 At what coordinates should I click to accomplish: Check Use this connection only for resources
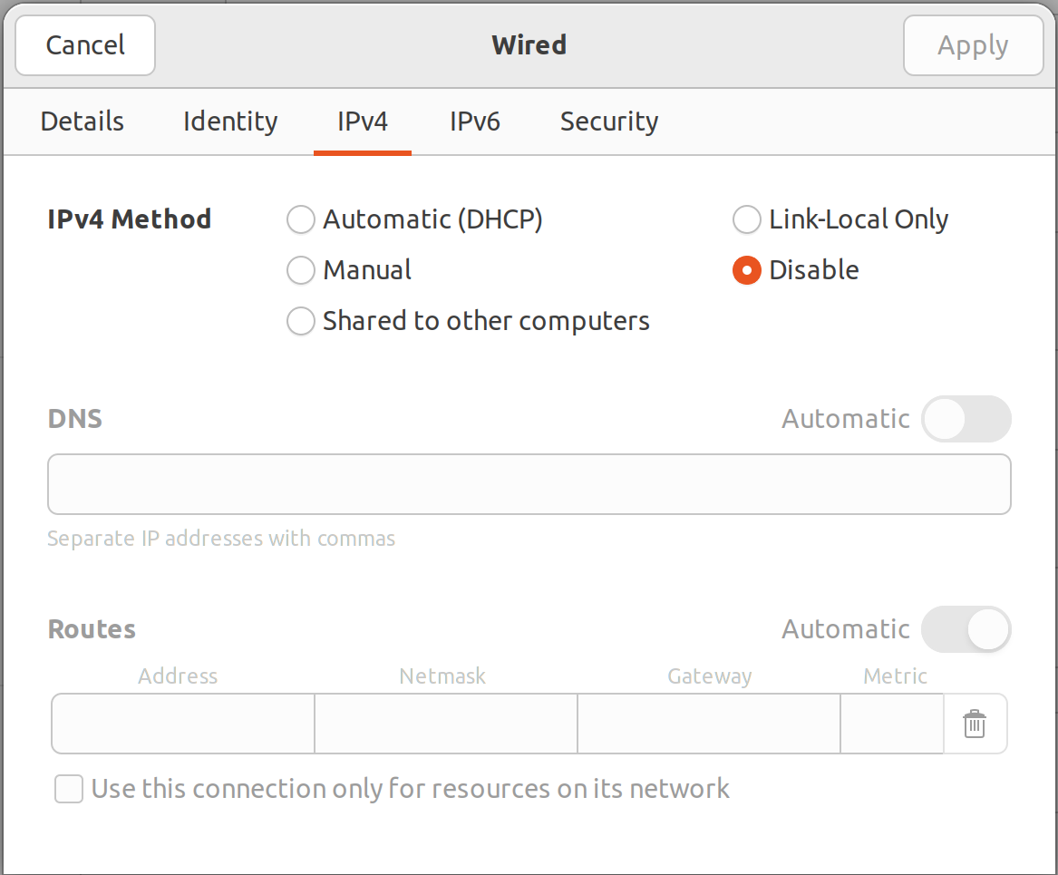pos(69,789)
